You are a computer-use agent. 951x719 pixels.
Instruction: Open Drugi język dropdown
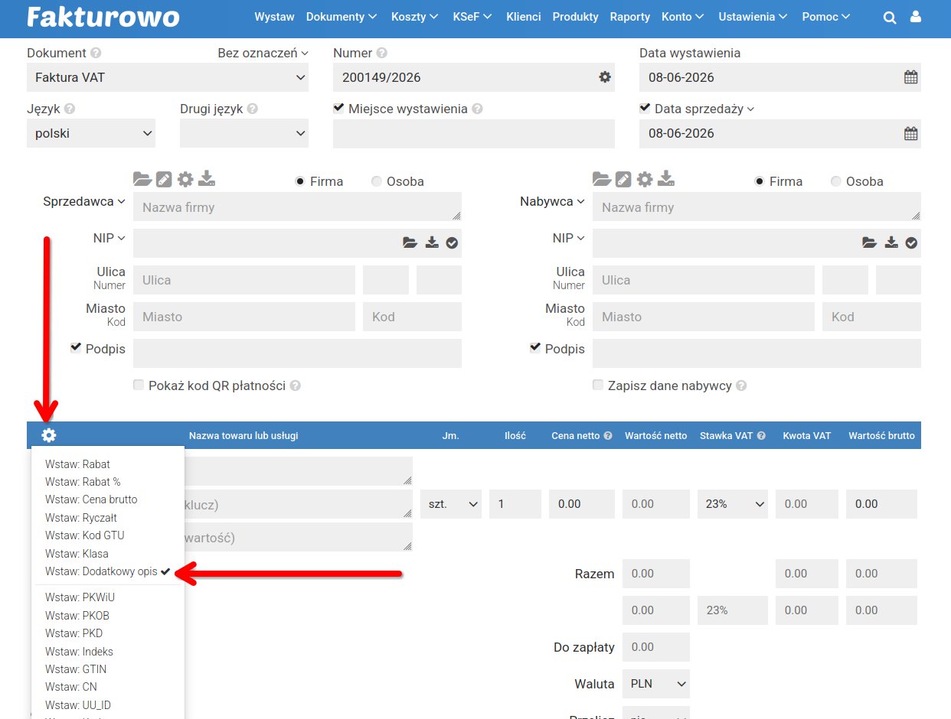pyautogui.click(x=244, y=133)
